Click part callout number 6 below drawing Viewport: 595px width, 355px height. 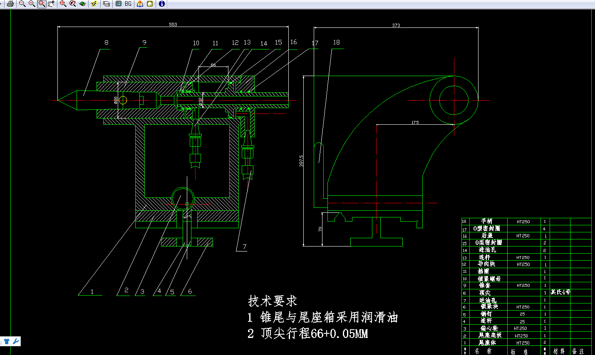190,291
